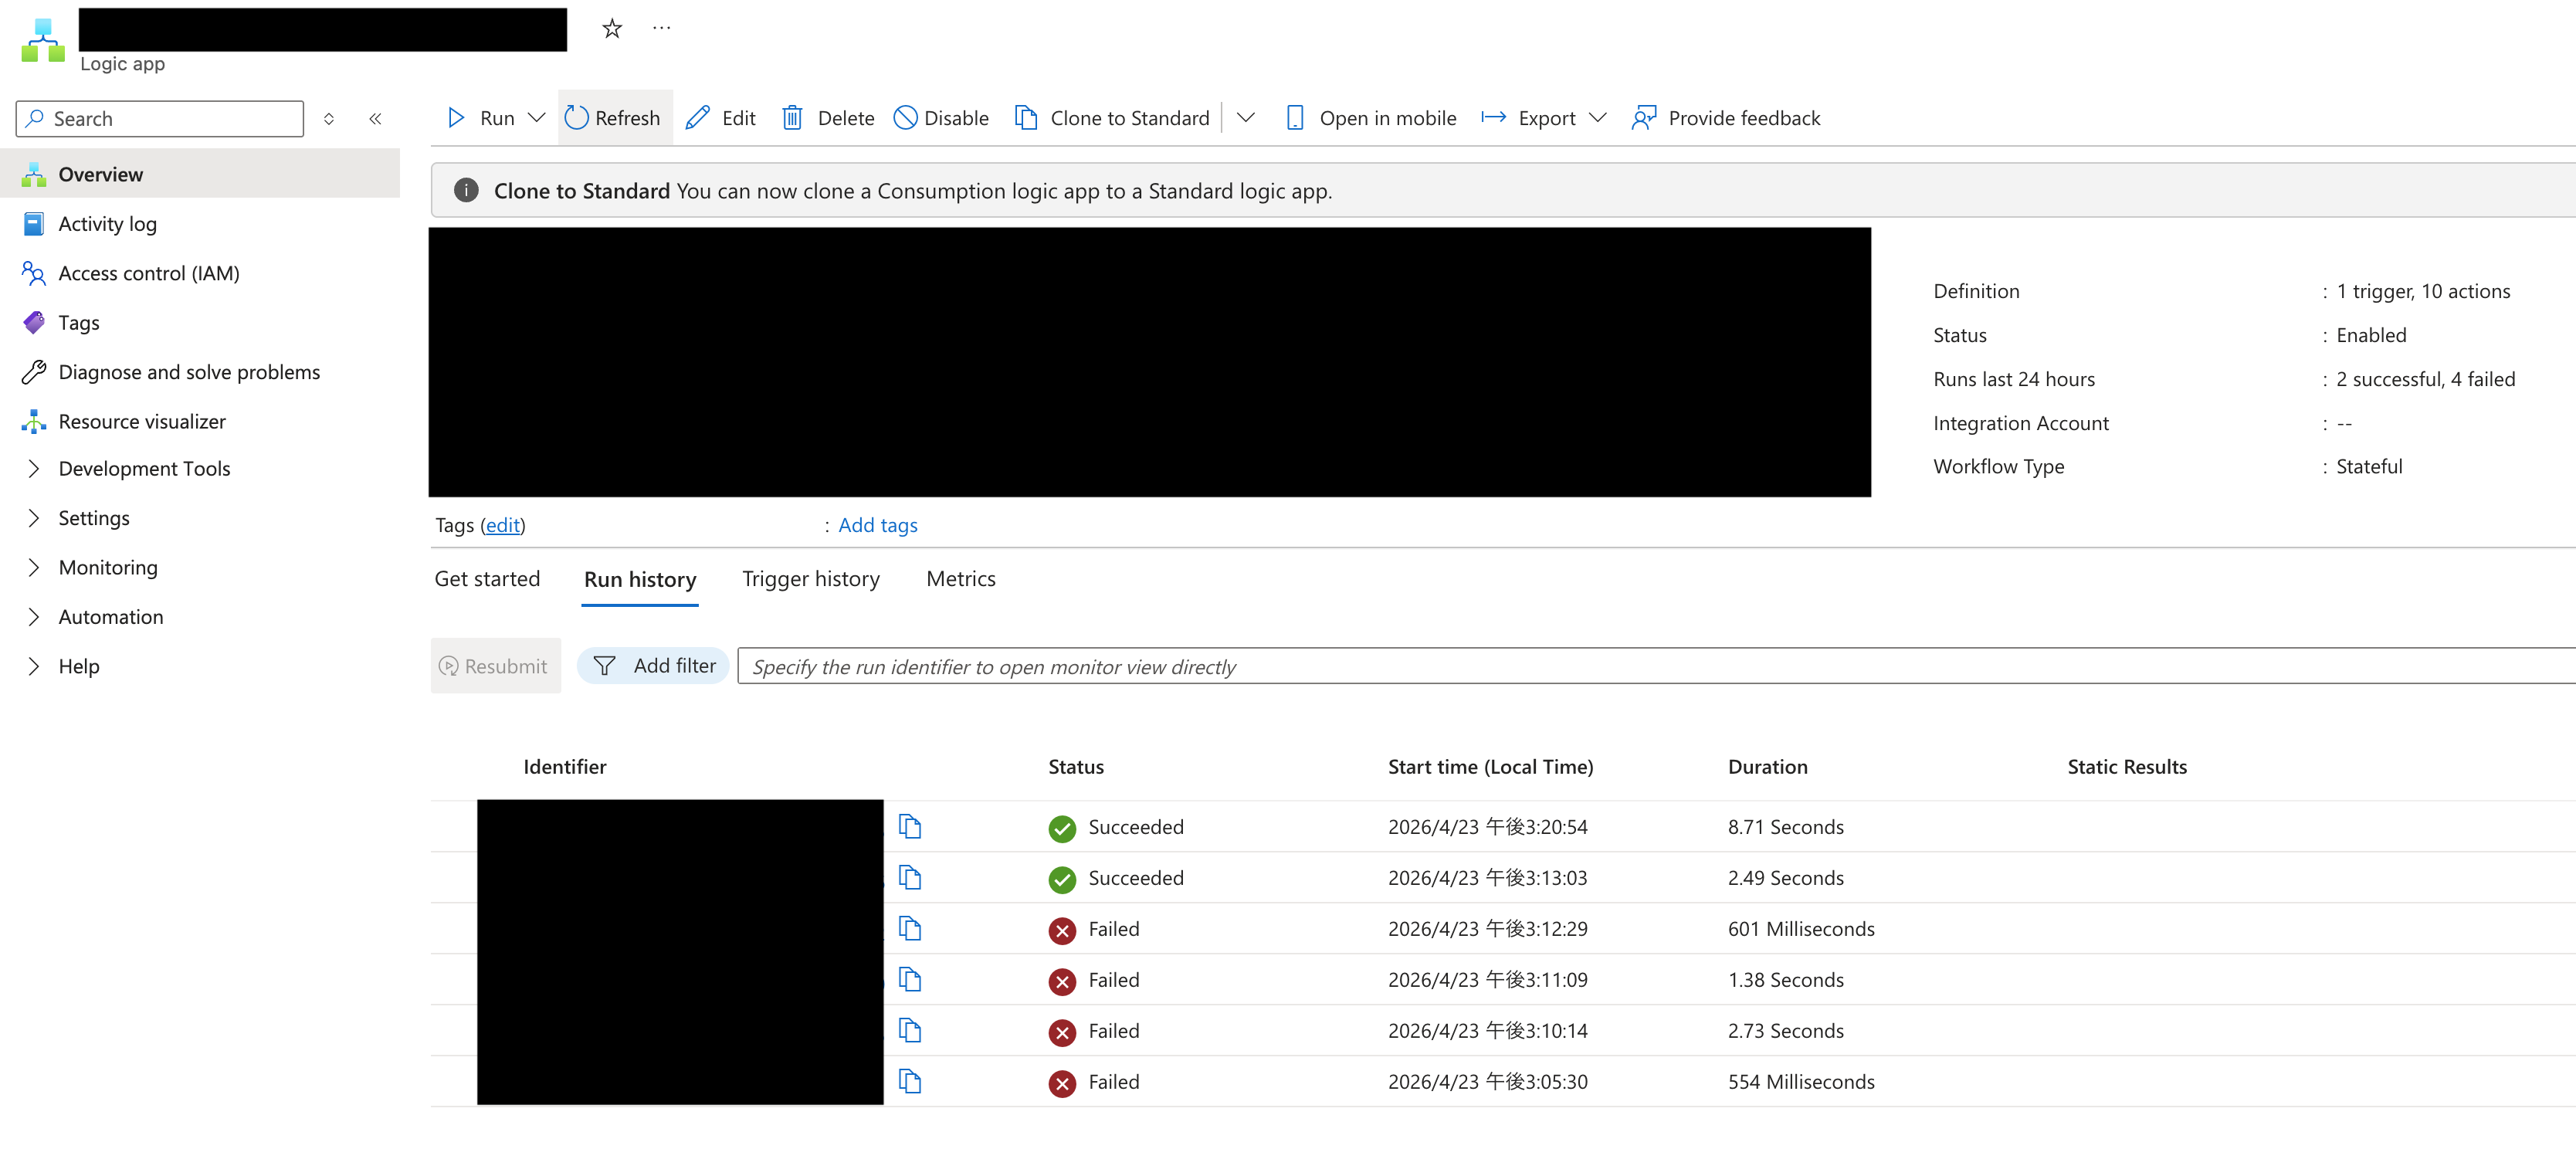This screenshot has height=1149, width=2576.
Task: Click Start time (Local Time) column header
Action: 1491,767
